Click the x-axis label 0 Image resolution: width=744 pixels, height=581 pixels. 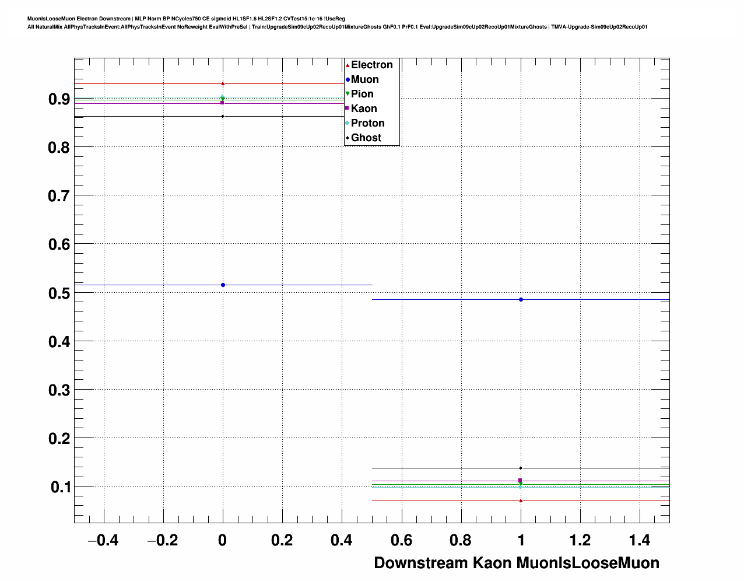click(x=222, y=541)
